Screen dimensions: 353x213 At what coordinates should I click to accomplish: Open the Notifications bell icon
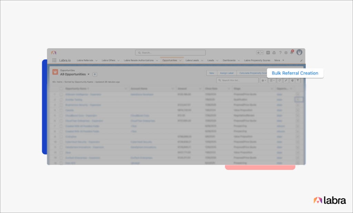tap(292, 52)
